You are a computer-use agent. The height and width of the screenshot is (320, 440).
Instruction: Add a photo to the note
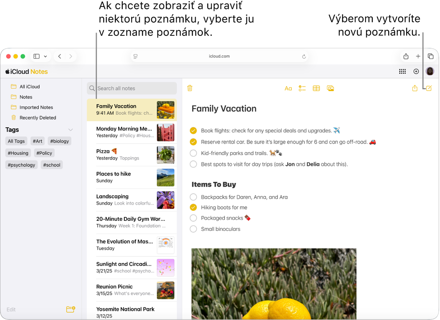pos(330,88)
